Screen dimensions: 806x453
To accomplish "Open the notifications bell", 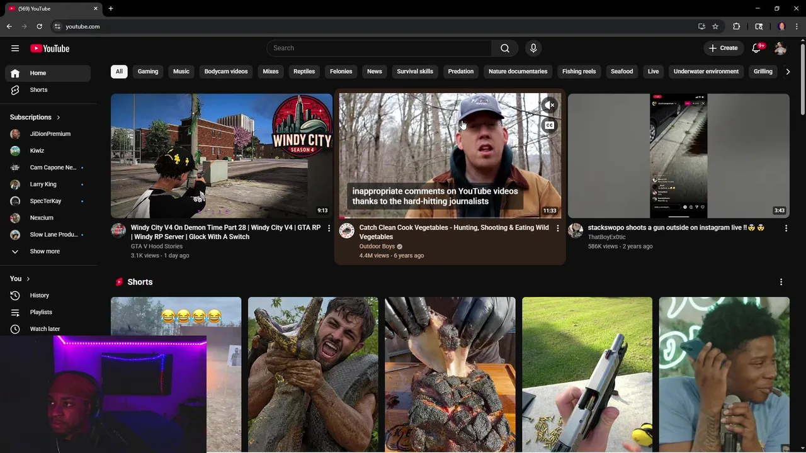I will [x=757, y=48].
